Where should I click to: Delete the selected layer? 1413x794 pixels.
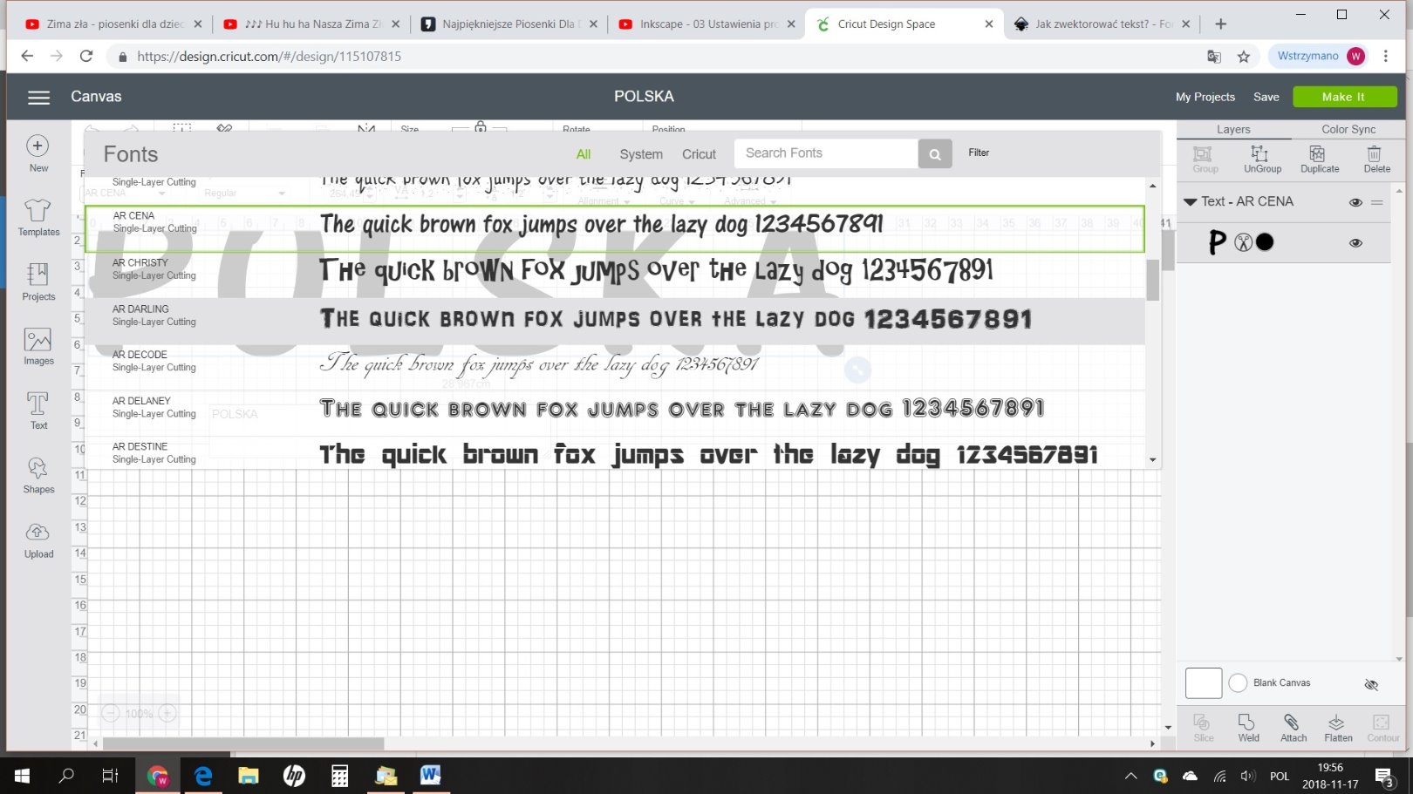[x=1376, y=159]
